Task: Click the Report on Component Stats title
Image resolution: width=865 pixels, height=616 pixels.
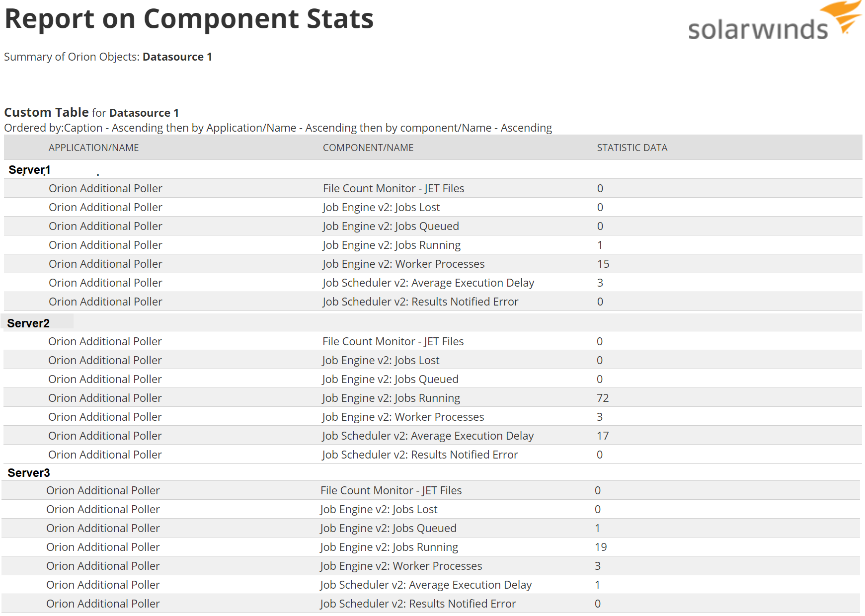Action: pos(189,19)
